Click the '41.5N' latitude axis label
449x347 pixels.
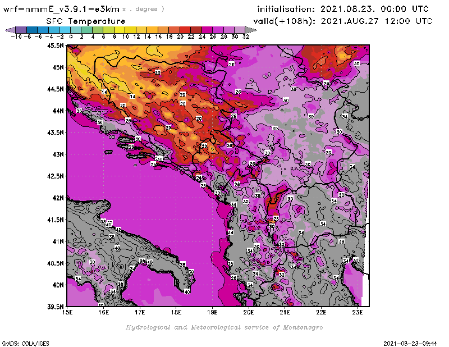(x=55, y=220)
